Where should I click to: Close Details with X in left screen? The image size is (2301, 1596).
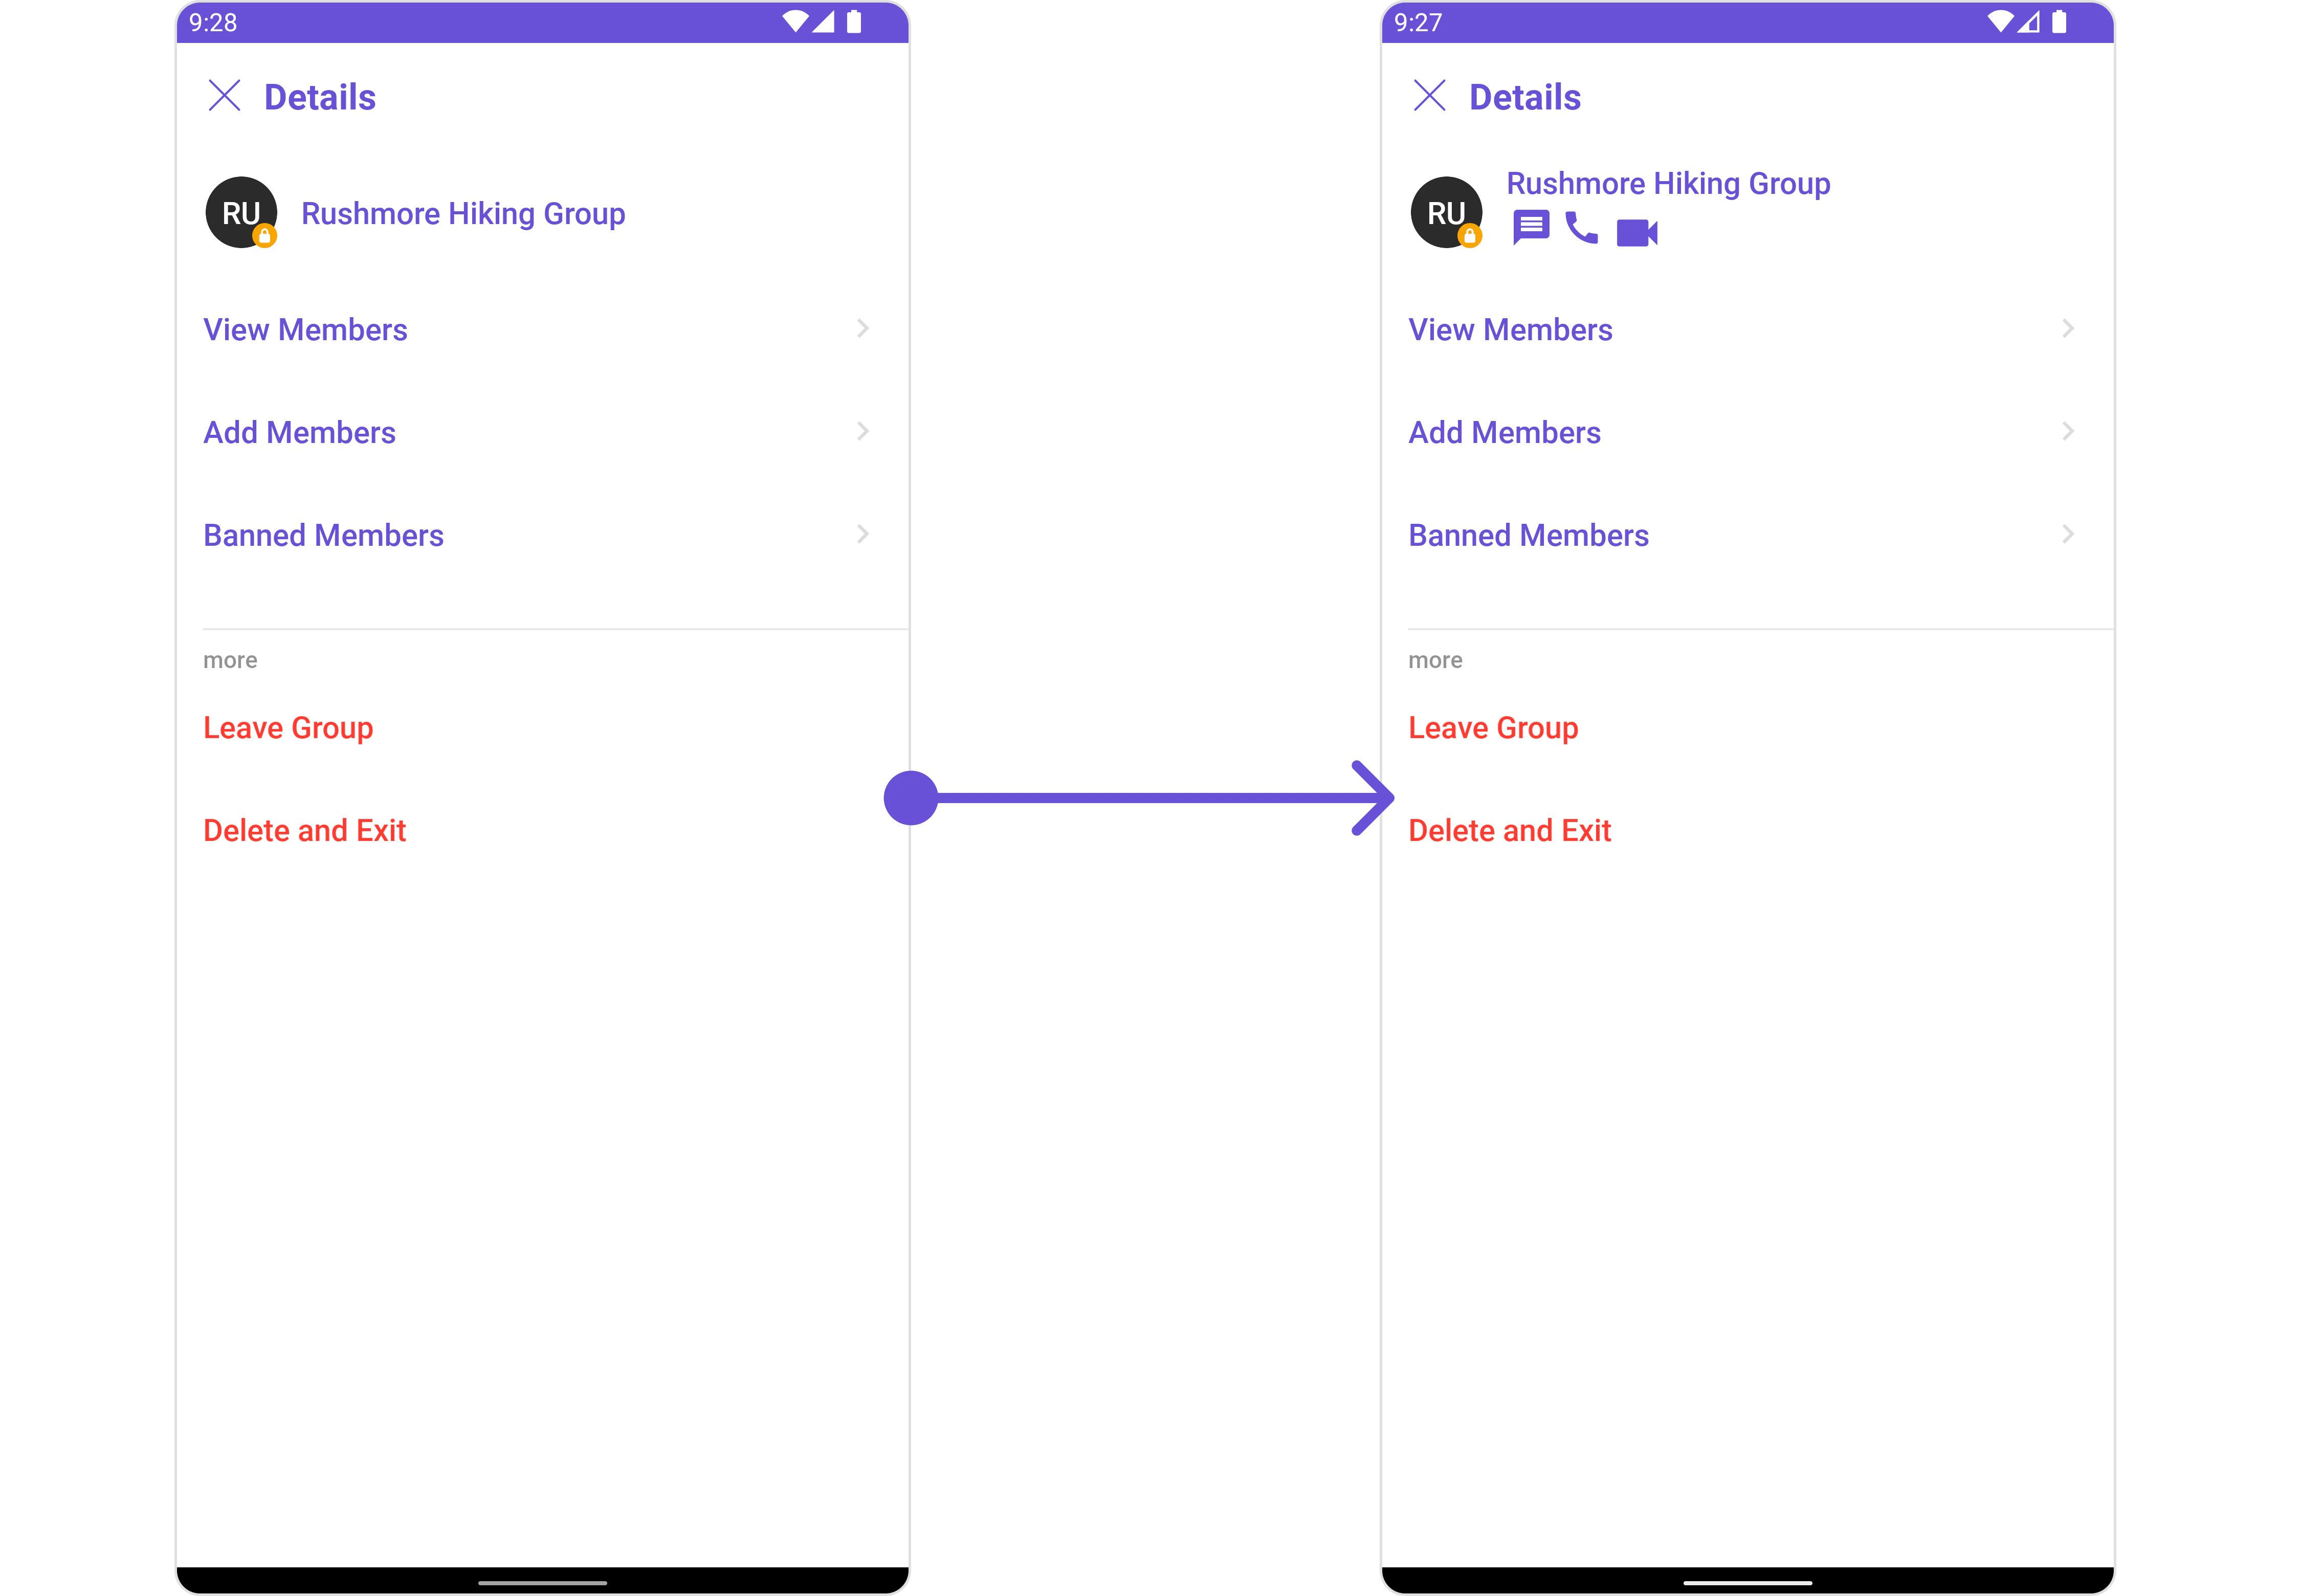pos(224,96)
